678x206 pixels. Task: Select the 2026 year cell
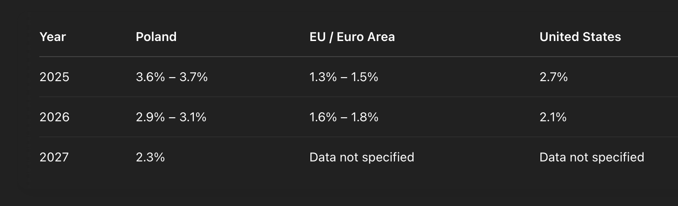pos(54,117)
